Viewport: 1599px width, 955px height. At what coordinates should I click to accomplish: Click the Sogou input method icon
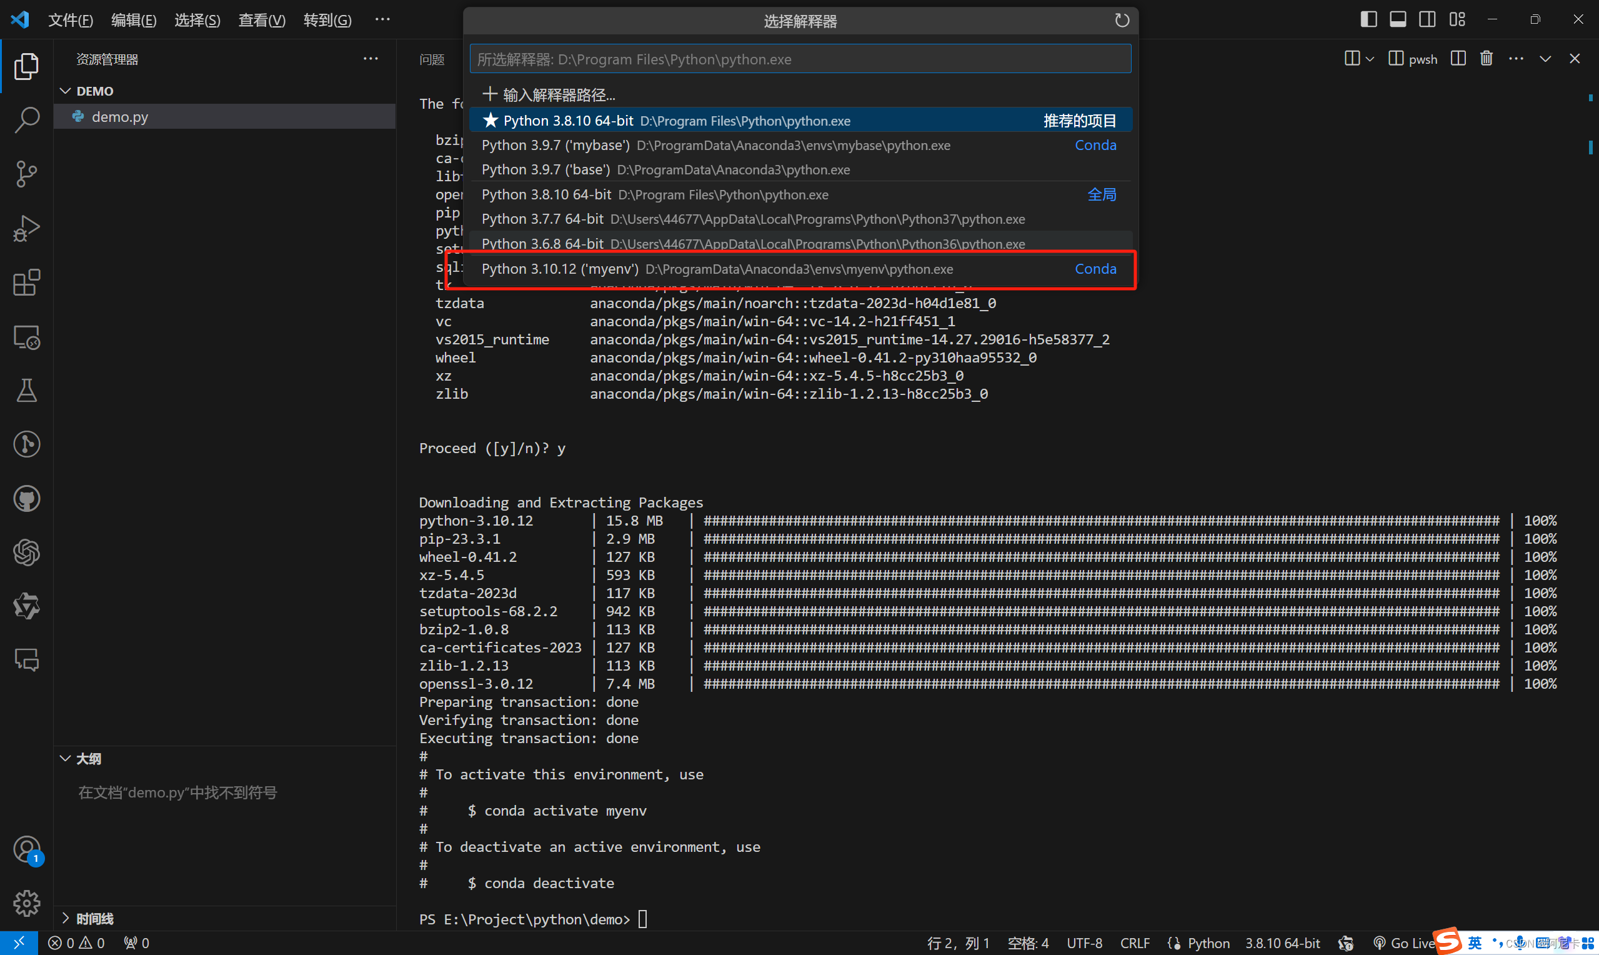pyautogui.click(x=1448, y=941)
